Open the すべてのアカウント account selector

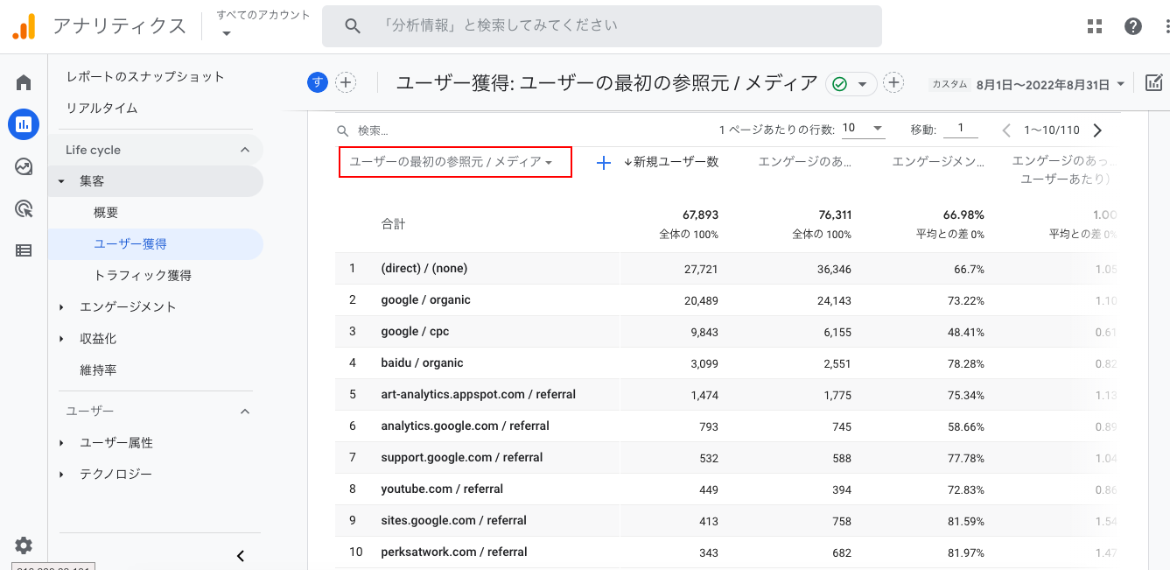click(x=263, y=25)
